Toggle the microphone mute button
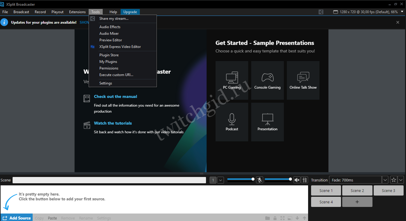Screen dimensions: 406x221 point(260,180)
